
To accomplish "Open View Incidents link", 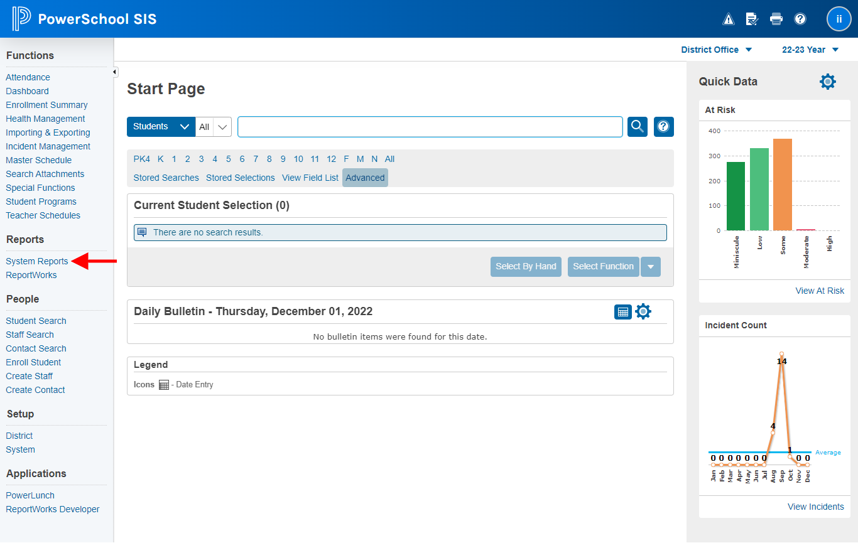I will (816, 507).
